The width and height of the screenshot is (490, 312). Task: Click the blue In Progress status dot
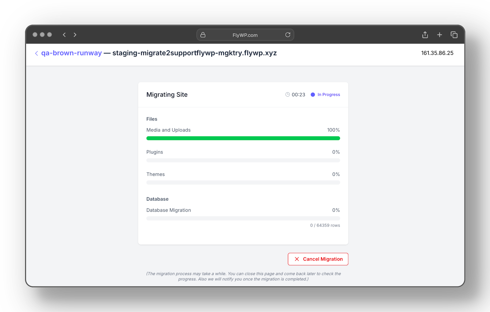click(x=313, y=95)
